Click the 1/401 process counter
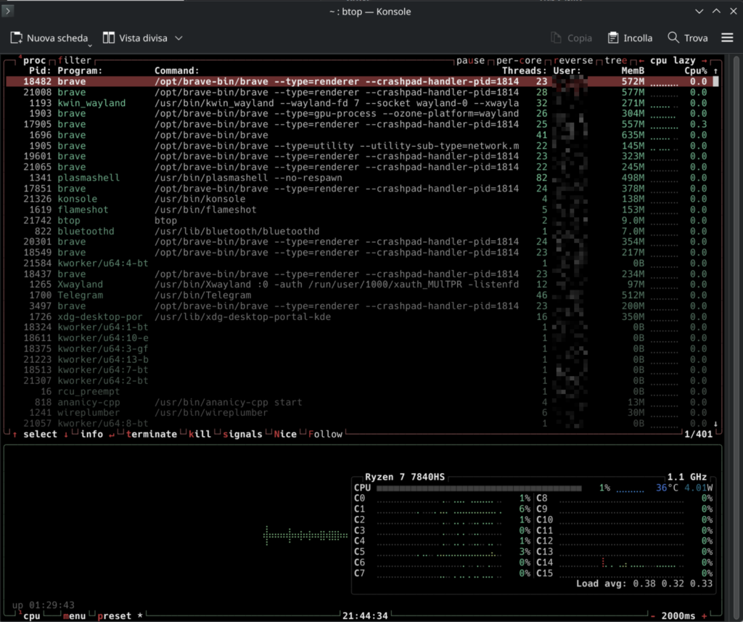 point(699,434)
